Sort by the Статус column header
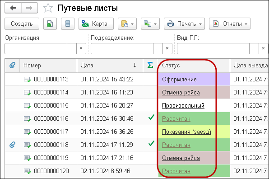This screenshot has width=269, height=179. click(x=194, y=65)
